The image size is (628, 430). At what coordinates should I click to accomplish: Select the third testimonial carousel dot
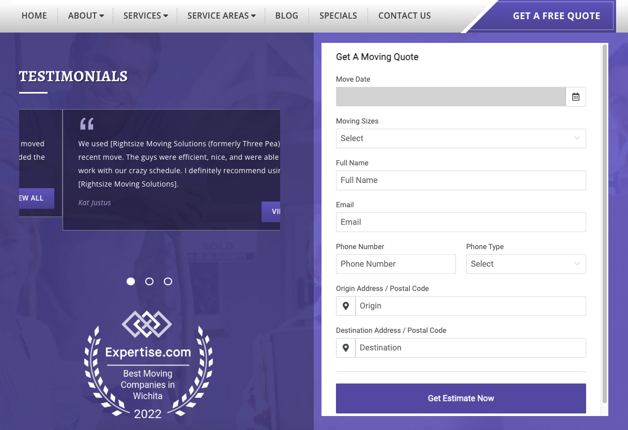(x=168, y=281)
